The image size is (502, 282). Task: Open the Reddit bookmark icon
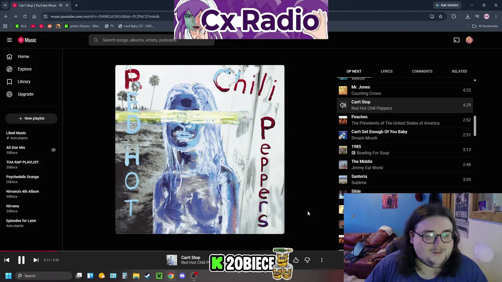coord(49,26)
